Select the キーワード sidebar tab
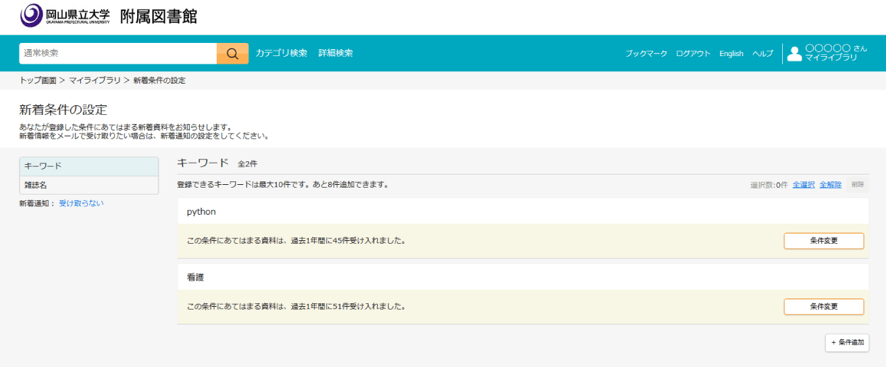This screenshot has width=886, height=367. coord(89,166)
